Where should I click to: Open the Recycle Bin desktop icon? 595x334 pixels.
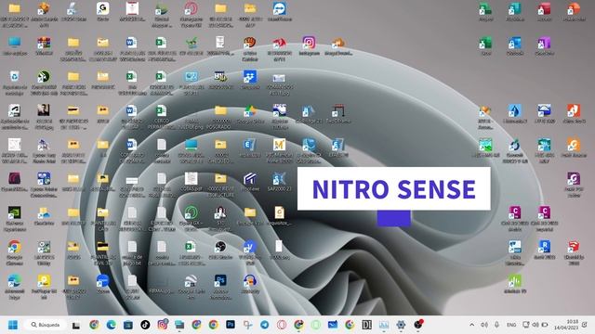15,77
